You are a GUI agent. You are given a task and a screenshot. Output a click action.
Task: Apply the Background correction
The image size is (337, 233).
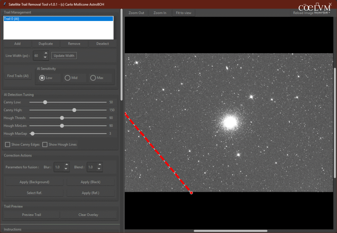coord(30,182)
